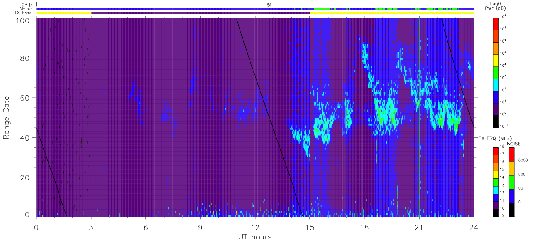The width and height of the screenshot is (533, 246).
Task: Click the first yellow TX Freq segment before 3 UT
Action: click(x=64, y=13)
